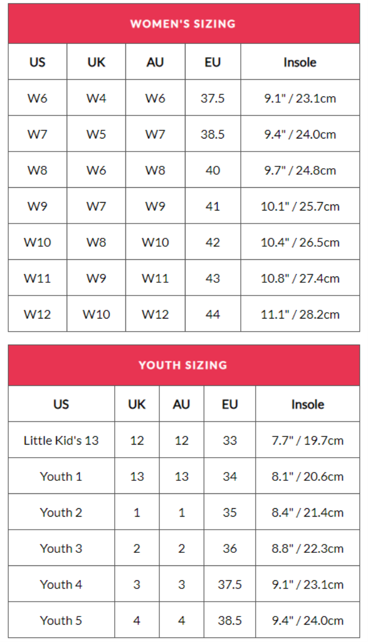Click the UK column header in women's table
Image resolution: width=368 pixels, height=642 pixels.
tap(96, 62)
